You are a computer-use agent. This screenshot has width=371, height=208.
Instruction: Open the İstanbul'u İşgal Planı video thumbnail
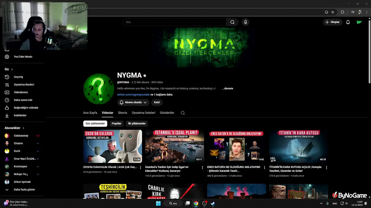[174, 146]
